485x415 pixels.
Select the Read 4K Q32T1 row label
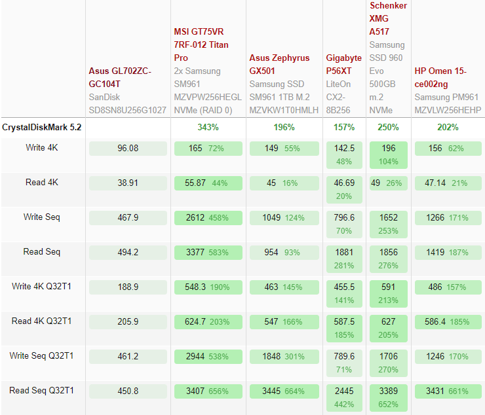point(42,321)
